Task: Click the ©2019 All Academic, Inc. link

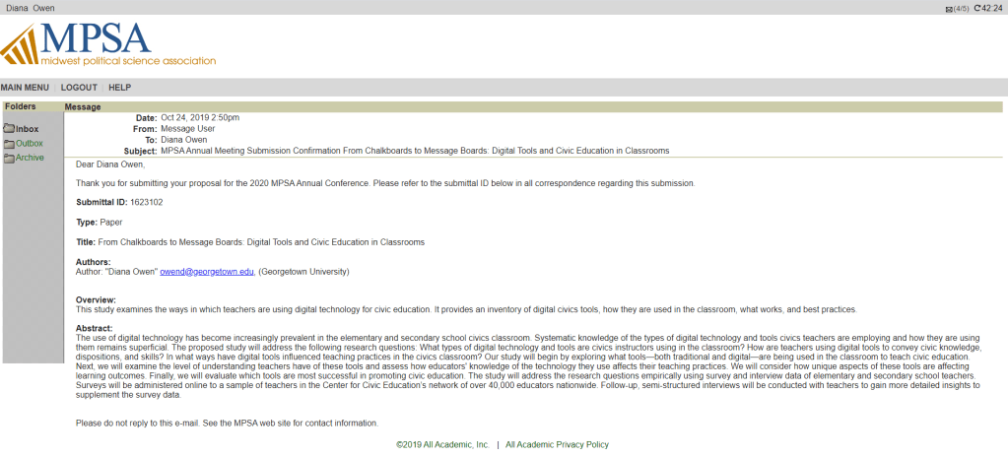Action: tap(442, 445)
